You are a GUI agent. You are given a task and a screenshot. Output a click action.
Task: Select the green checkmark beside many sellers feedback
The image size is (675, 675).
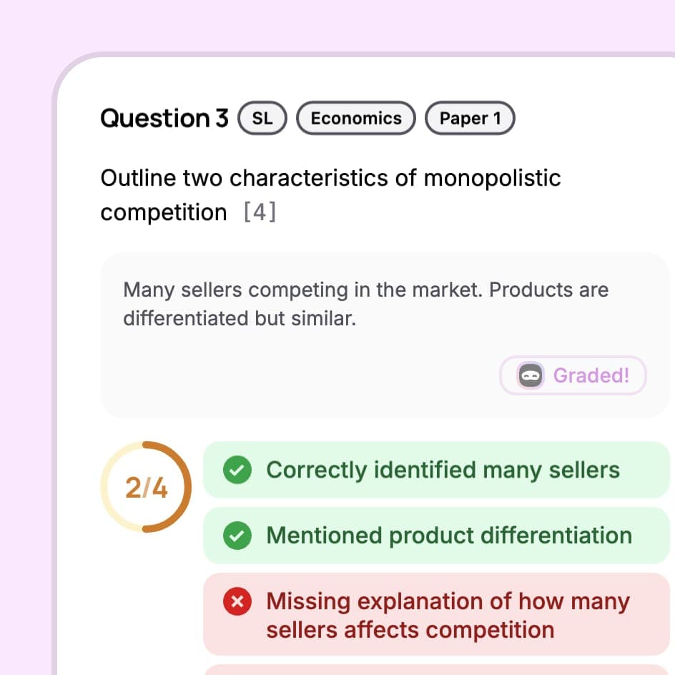(237, 470)
